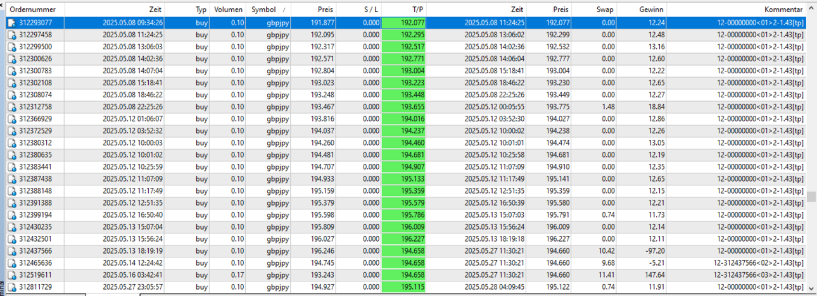Screen dimensions: 817x296
Task: Select the icon for order 312366929
Action: (x=11, y=118)
